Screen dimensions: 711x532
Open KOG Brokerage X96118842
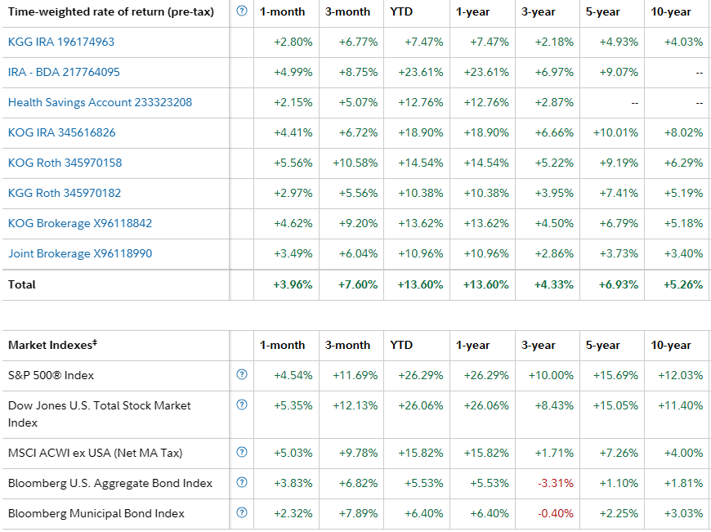coord(79,223)
